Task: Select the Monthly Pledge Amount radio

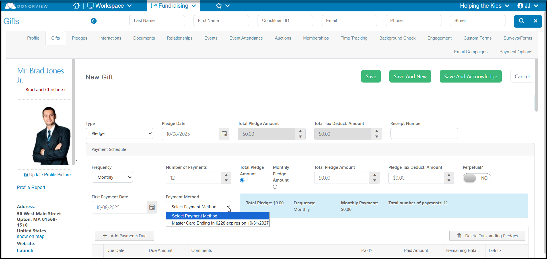Action: [275, 187]
